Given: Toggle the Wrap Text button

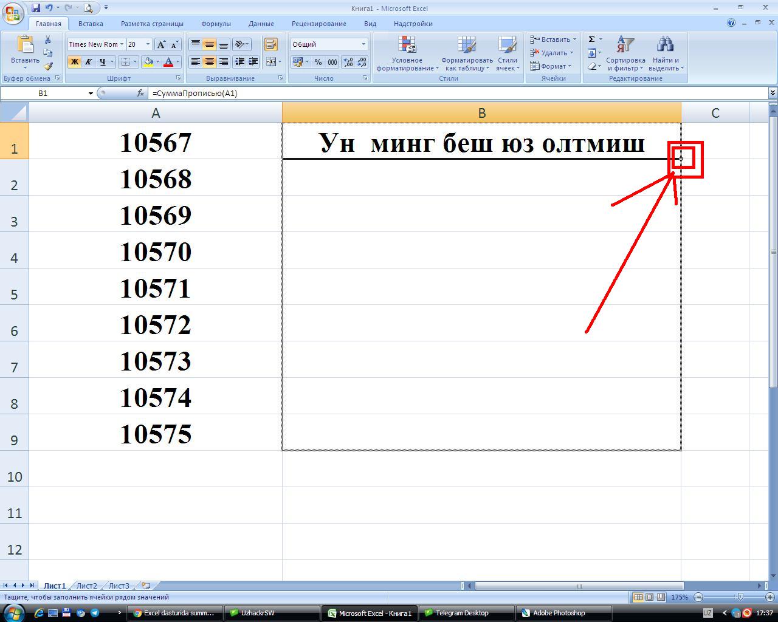Looking at the screenshot, I should coord(270,44).
